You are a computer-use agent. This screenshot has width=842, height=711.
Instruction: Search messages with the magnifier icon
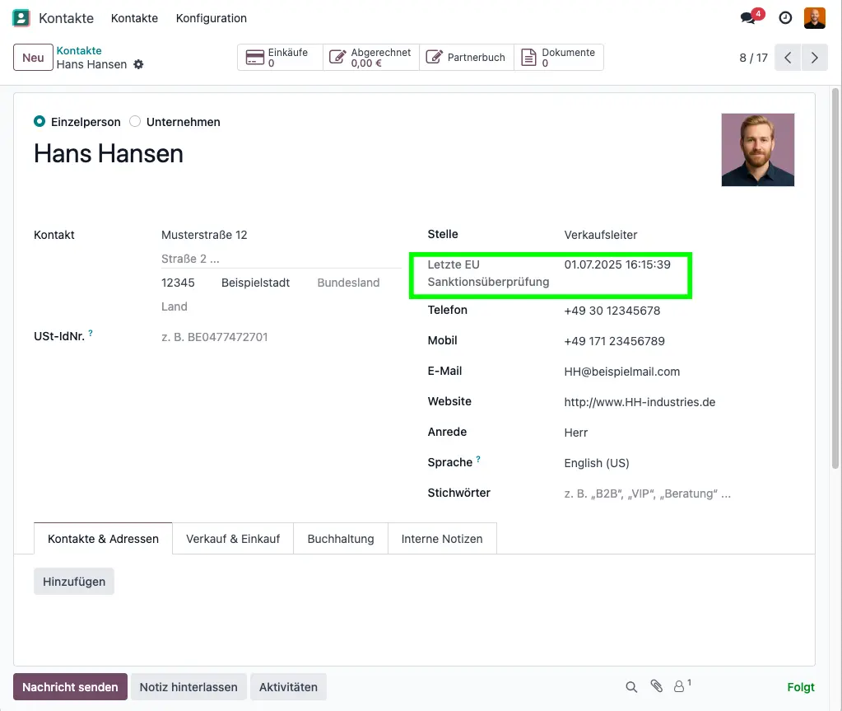tap(631, 686)
